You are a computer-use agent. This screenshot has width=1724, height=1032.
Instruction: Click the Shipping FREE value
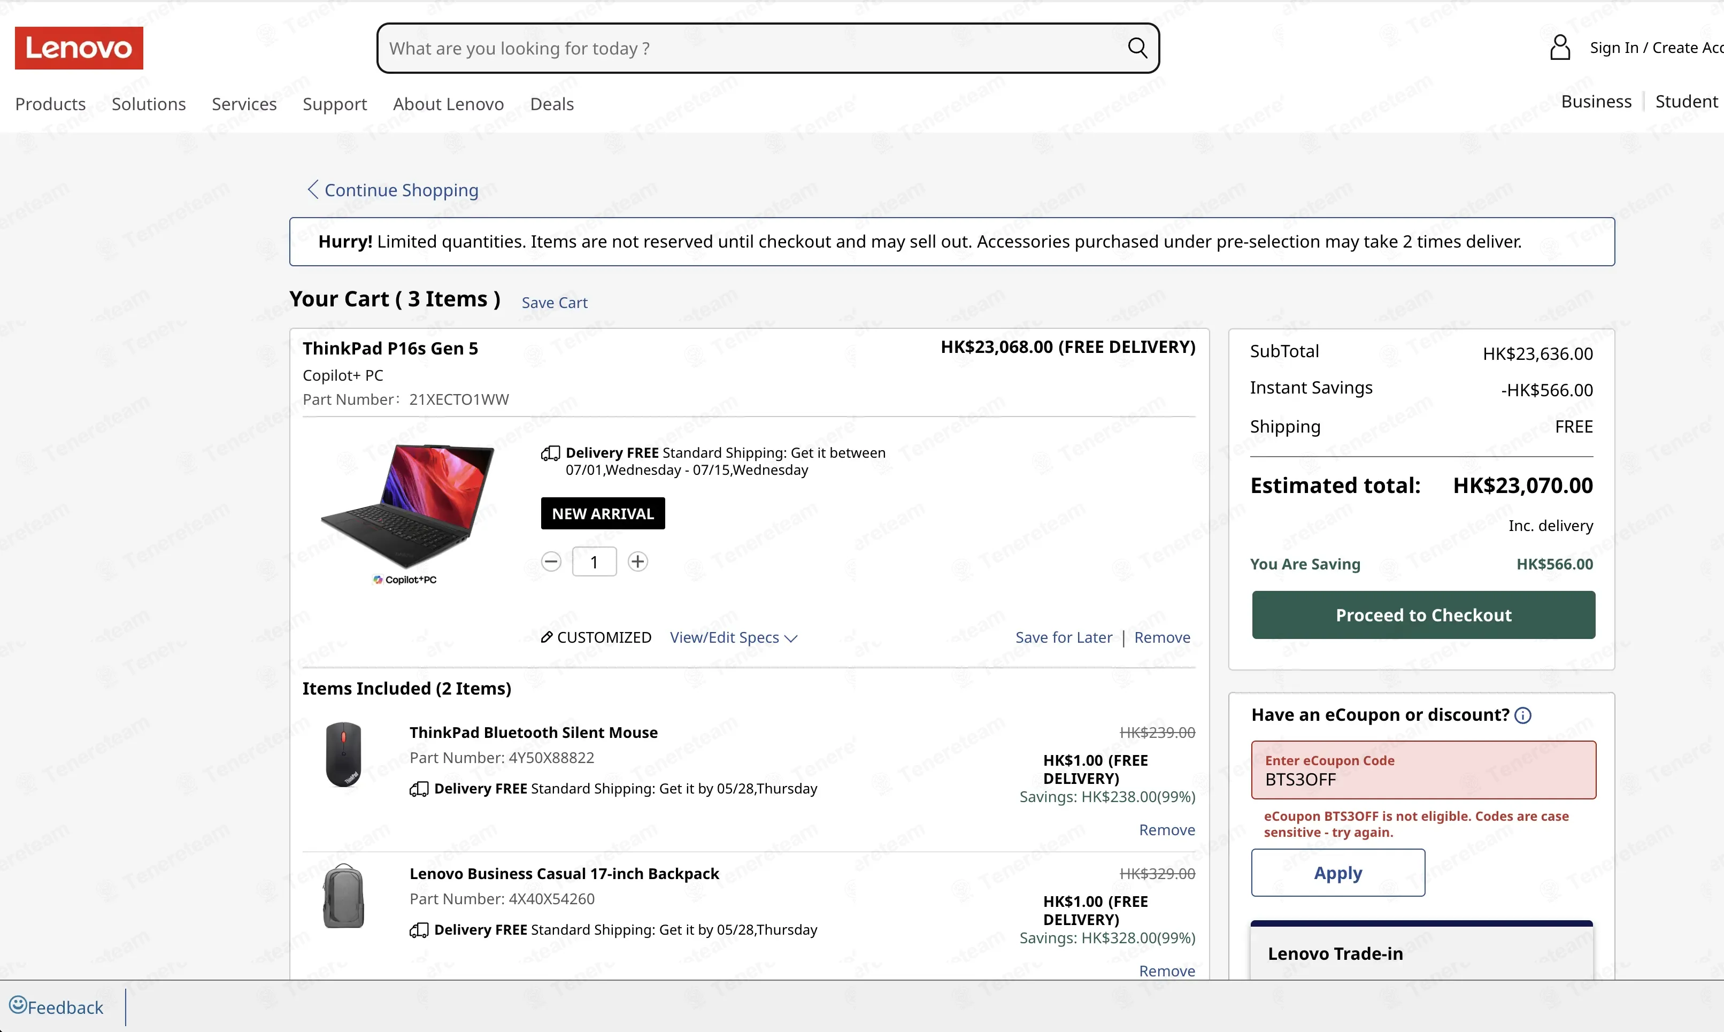(1574, 426)
